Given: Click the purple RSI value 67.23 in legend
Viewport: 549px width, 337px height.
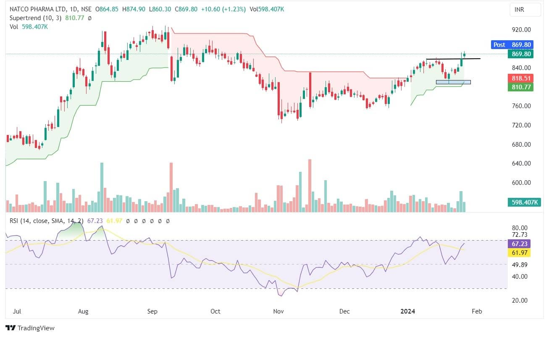Looking at the screenshot, I should (96, 220).
